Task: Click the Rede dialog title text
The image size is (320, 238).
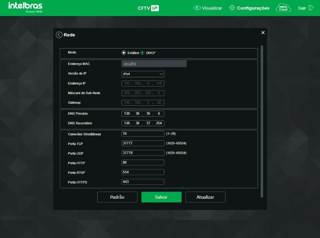Action: [x=69, y=35]
